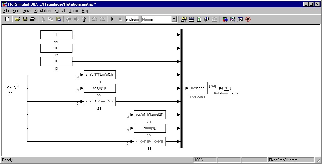Launch the debugger bug icon

(248, 19)
